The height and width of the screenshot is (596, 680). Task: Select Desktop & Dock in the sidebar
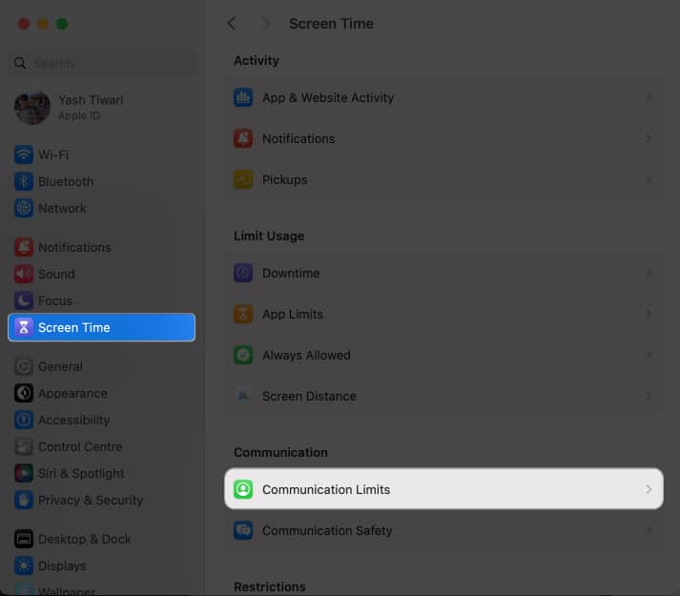click(101, 539)
